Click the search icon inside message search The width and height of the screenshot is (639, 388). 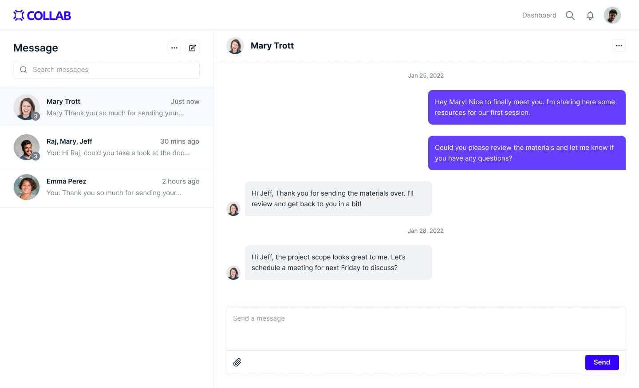click(x=24, y=70)
